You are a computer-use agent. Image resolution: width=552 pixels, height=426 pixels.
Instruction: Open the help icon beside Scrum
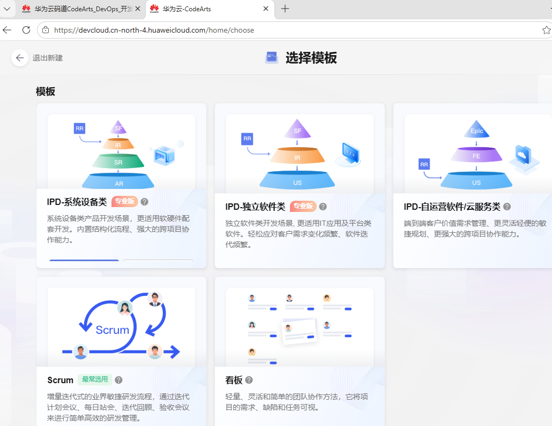pyautogui.click(x=118, y=380)
